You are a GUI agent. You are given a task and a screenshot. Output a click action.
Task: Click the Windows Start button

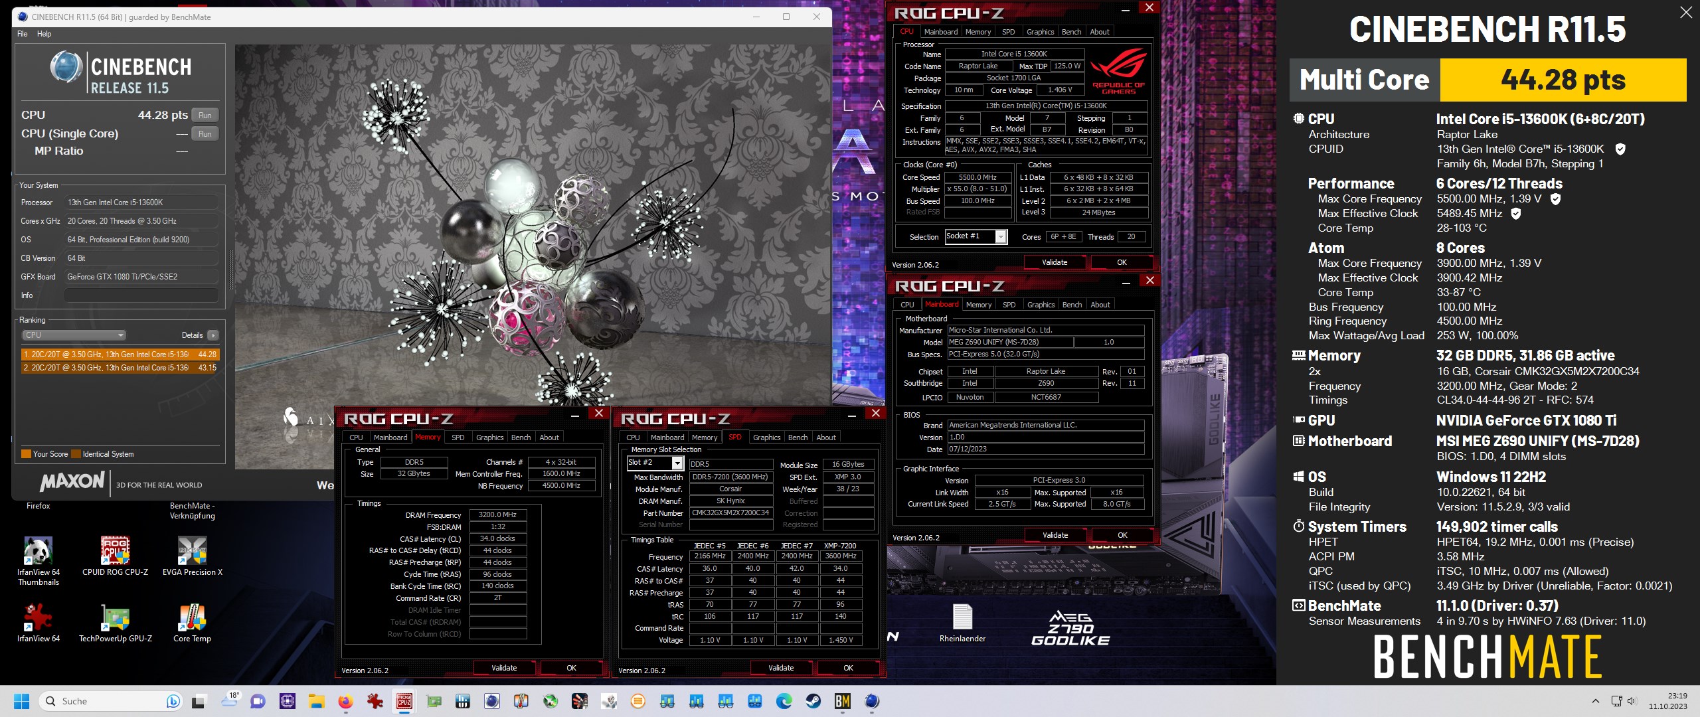21,701
